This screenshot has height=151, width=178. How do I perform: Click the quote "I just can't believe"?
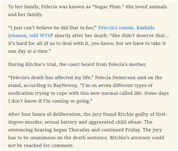click(31, 28)
